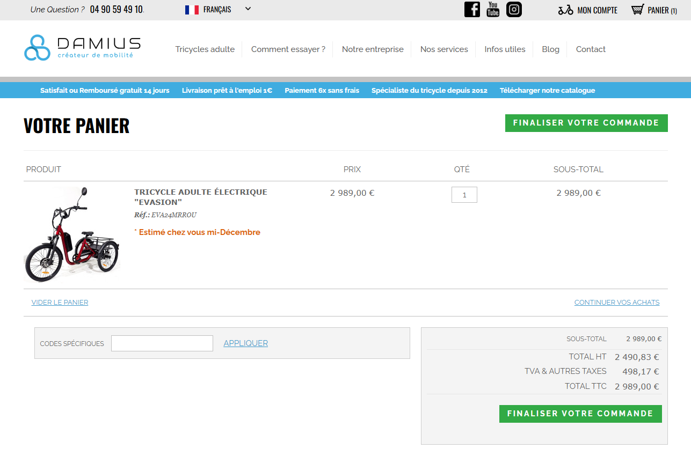
Task: Click the top Finaliser votre commande button
Action: point(586,123)
